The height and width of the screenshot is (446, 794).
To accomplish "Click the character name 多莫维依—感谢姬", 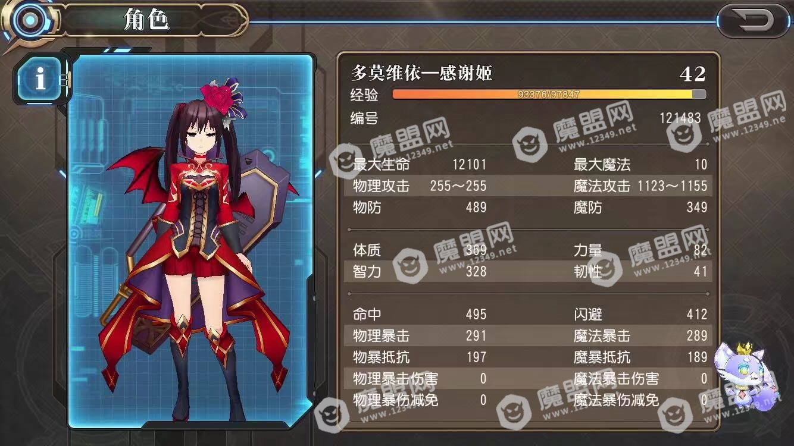I will coord(423,74).
